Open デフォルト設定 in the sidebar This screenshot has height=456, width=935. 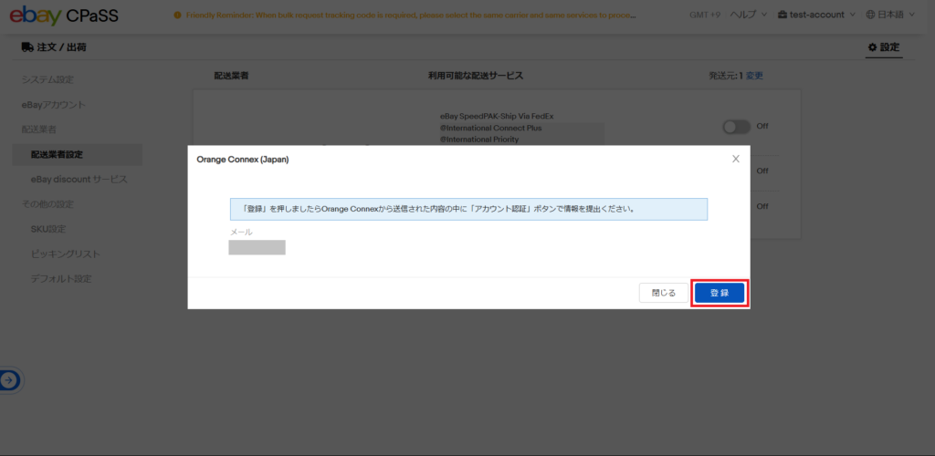(61, 278)
